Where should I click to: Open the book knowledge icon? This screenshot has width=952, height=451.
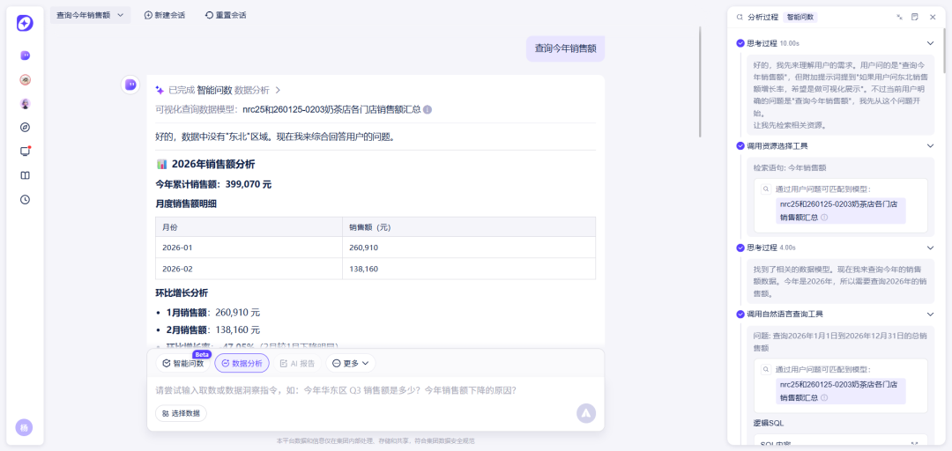(x=25, y=175)
